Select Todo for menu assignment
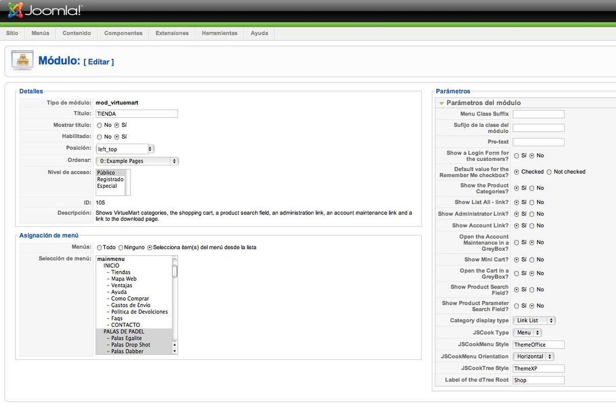 coord(99,248)
